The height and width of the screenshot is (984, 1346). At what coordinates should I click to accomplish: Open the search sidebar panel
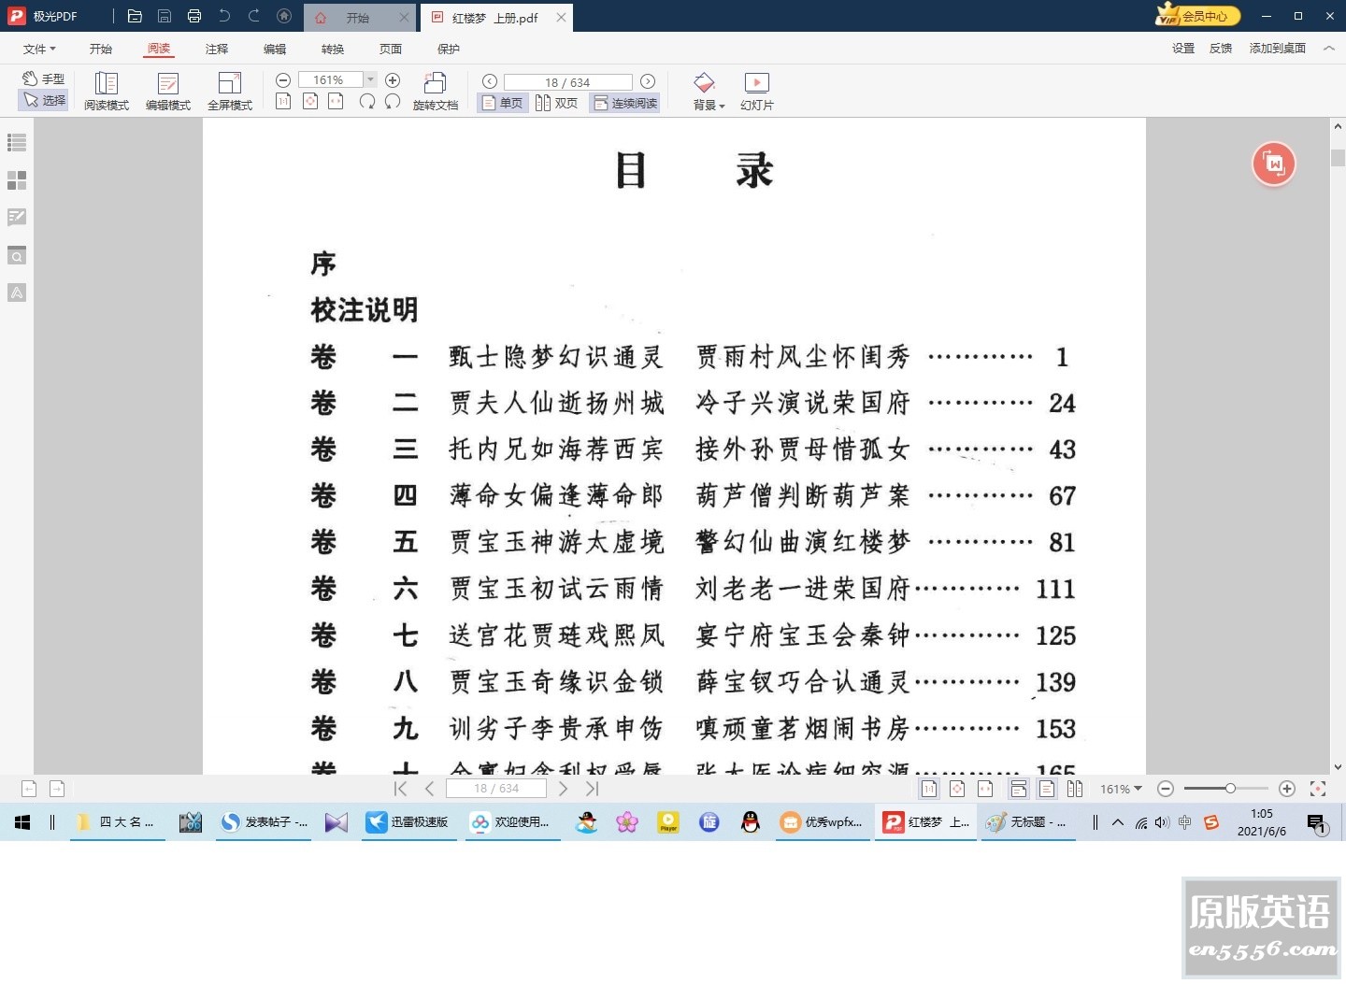click(17, 255)
